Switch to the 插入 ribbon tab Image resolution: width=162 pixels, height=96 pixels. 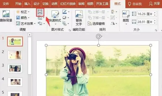pos(27,4)
